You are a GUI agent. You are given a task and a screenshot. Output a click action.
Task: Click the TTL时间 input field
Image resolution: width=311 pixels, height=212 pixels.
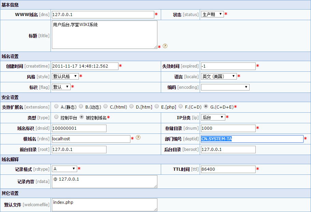pyautogui.click(x=228, y=169)
